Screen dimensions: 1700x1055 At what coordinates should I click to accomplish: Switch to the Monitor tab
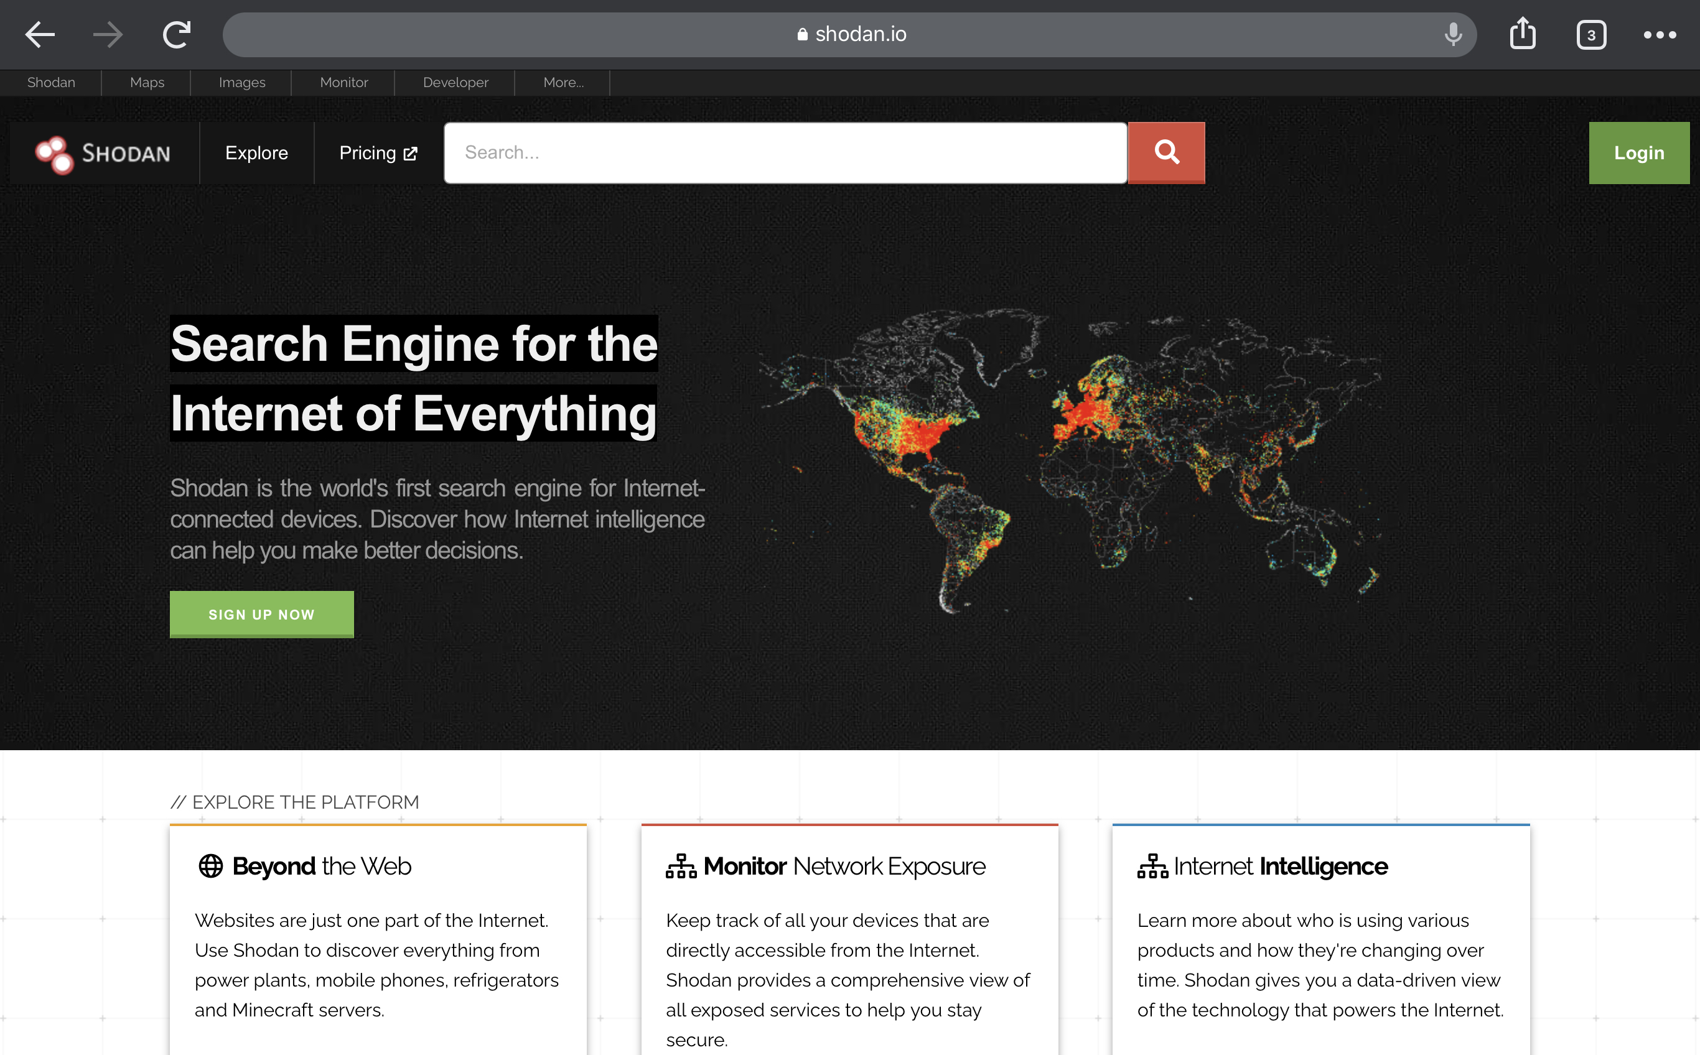[x=343, y=82]
